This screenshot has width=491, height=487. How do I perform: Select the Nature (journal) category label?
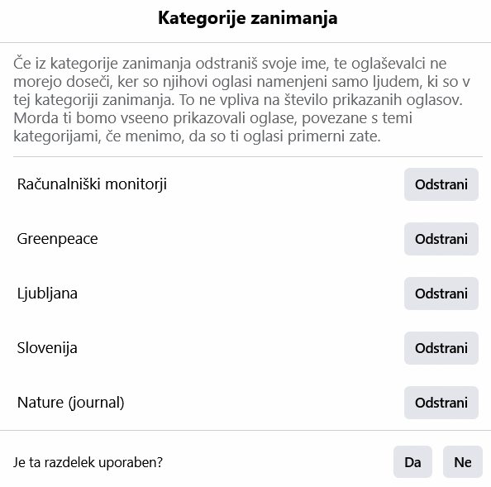71,403
